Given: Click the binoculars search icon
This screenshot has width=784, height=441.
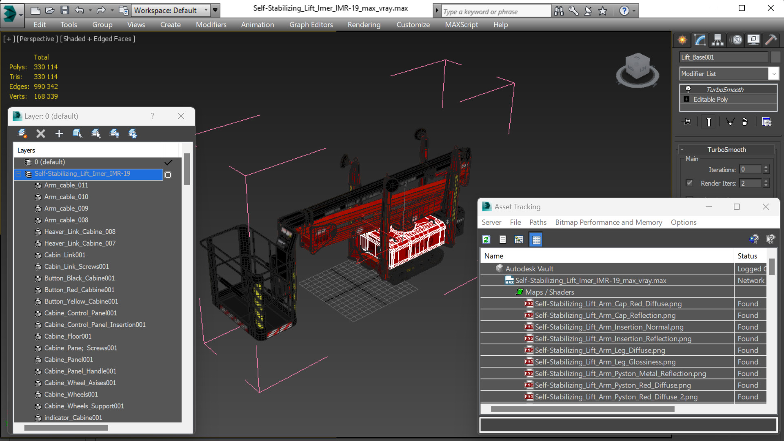Looking at the screenshot, I should (559, 11).
